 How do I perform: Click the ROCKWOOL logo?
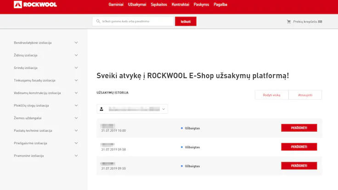point(35,4)
